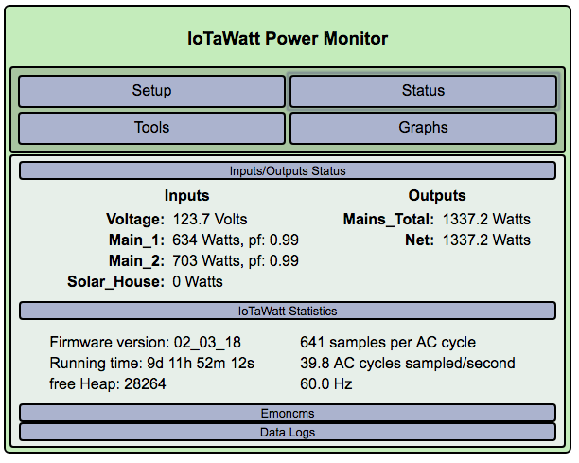
Task: Click the Voltage: label
Action: (x=135, y=219)
